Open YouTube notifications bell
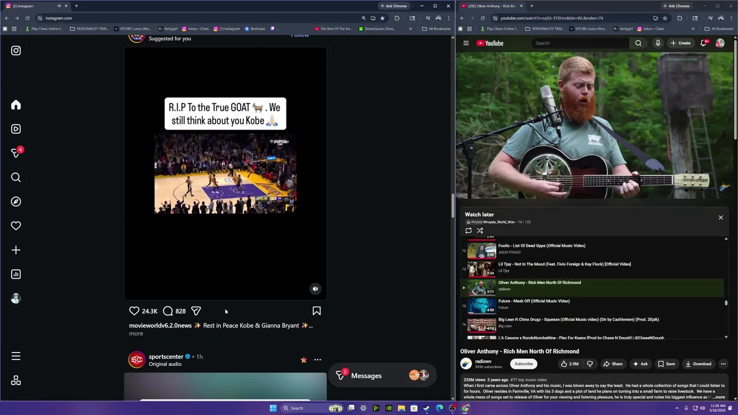 pyautogui.click(x=704, y=43)
